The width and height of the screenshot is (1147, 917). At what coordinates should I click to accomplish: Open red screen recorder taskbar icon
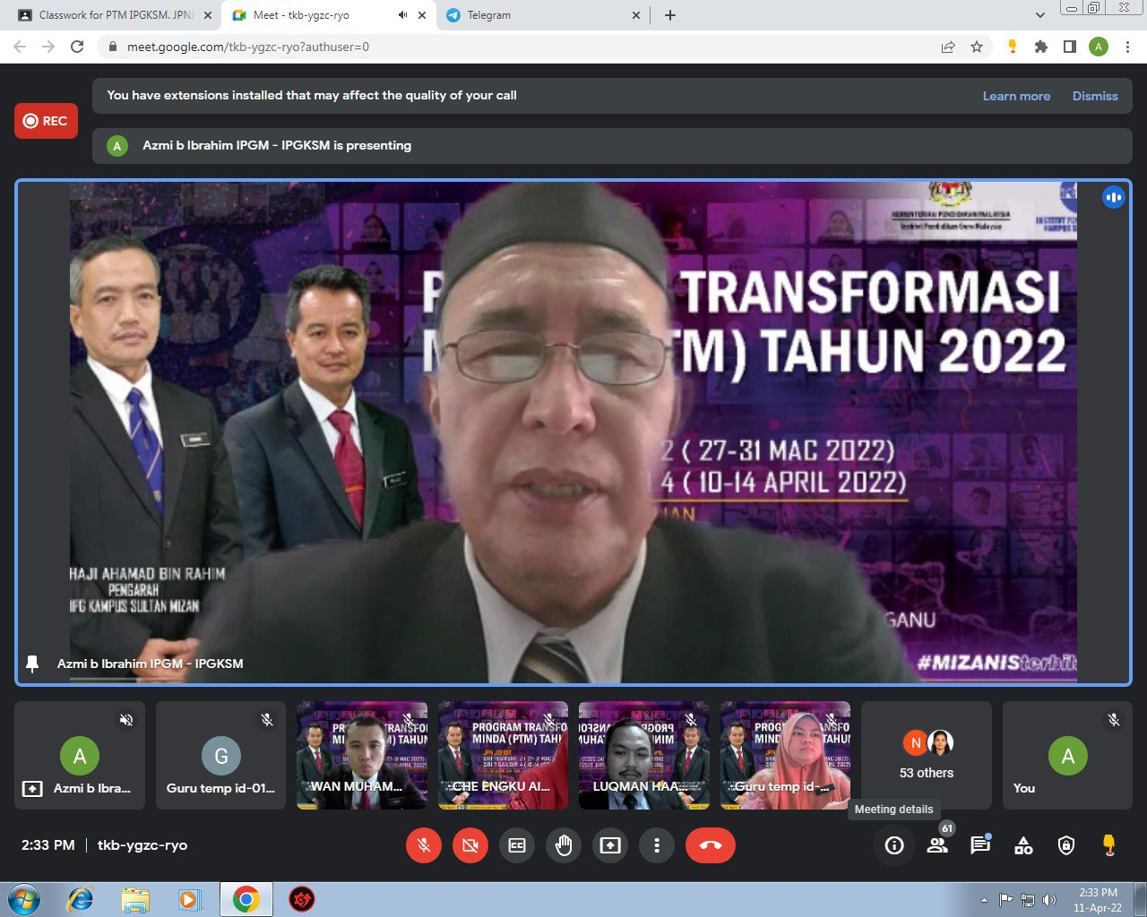tap(302, 899)
